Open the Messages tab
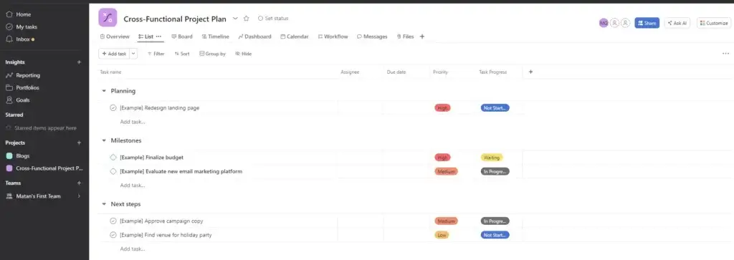 (x=372, y=37)
